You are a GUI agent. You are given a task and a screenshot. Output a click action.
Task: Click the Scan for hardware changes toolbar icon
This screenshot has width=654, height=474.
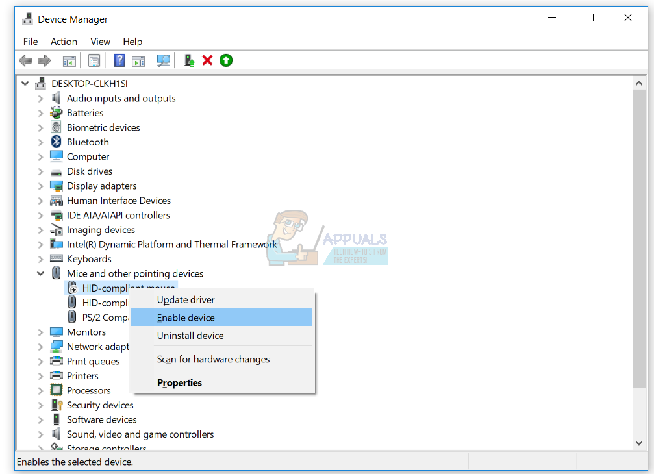(164, 60)
